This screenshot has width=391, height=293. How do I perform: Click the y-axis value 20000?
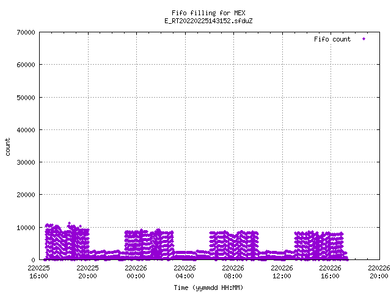[x=26, y=195]
